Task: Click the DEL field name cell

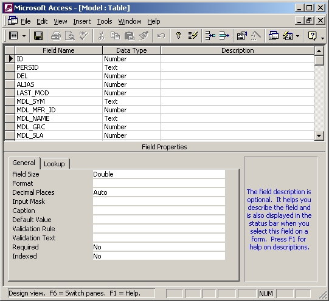Action: coord(58,76)
